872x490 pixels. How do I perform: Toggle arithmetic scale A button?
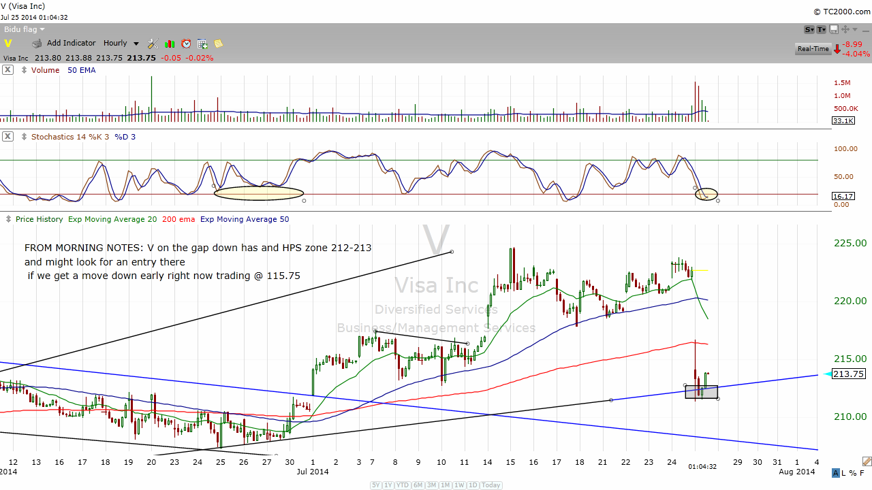click(x=837, y=473)
